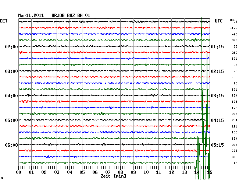
Task: Click minute label 14 on time axis
Action: [x=197, y=172]
